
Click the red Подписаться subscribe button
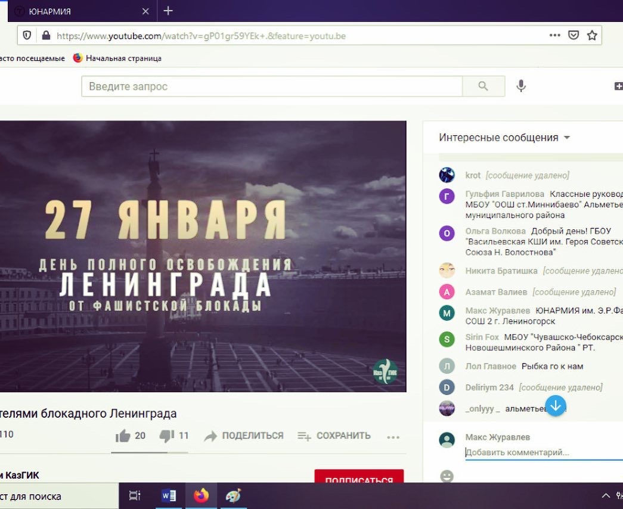[x=359, y=478]
